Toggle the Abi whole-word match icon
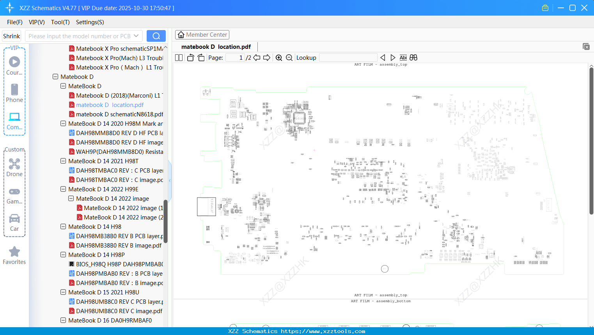 (403, 58)
